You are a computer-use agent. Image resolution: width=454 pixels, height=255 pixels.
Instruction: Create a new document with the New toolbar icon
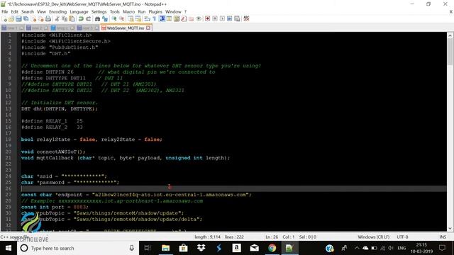pos(4,19)
